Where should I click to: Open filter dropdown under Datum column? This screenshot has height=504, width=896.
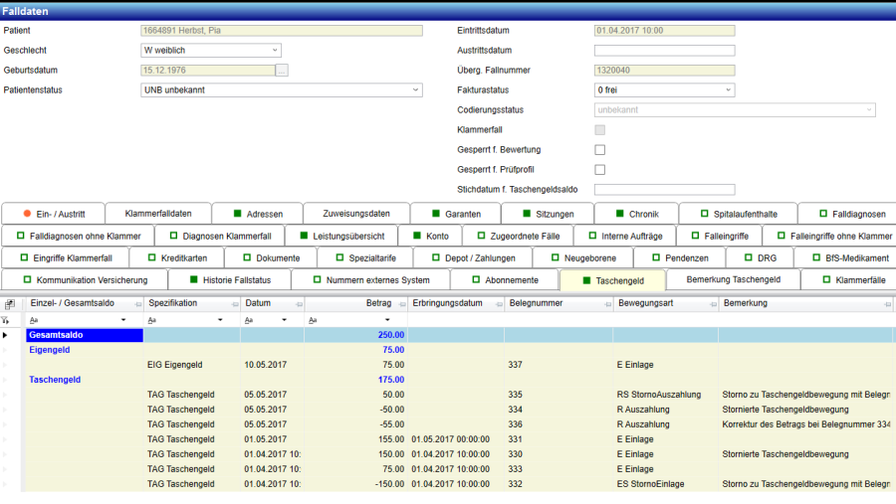click(x=285, y=320)
